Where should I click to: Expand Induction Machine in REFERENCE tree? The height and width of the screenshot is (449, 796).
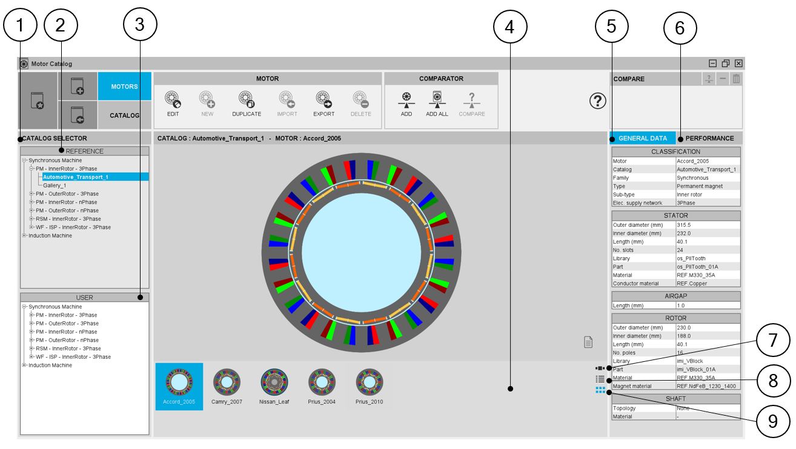24,236
